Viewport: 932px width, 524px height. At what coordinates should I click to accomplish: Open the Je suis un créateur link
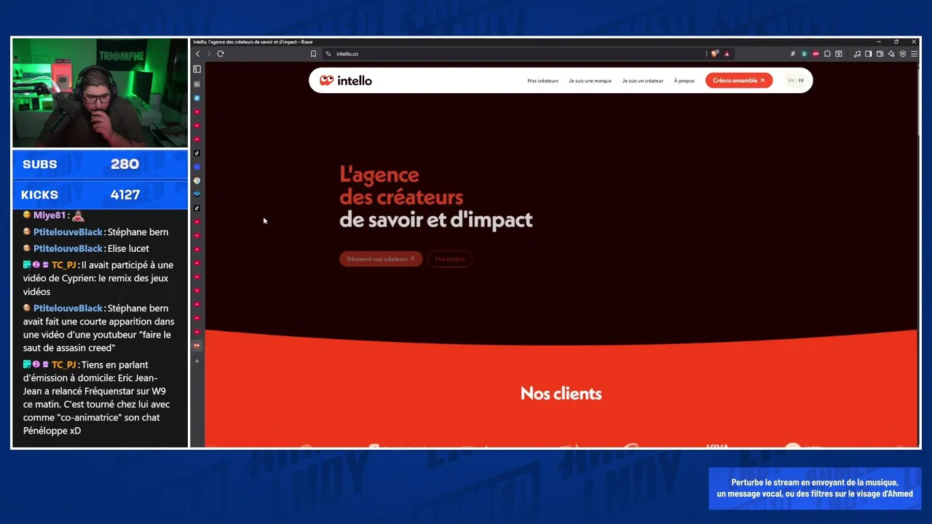pos(643,81)
